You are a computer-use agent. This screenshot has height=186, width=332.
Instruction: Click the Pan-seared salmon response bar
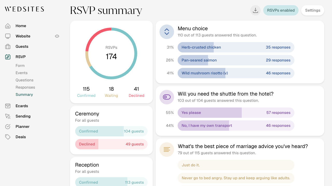coord(236,60)
